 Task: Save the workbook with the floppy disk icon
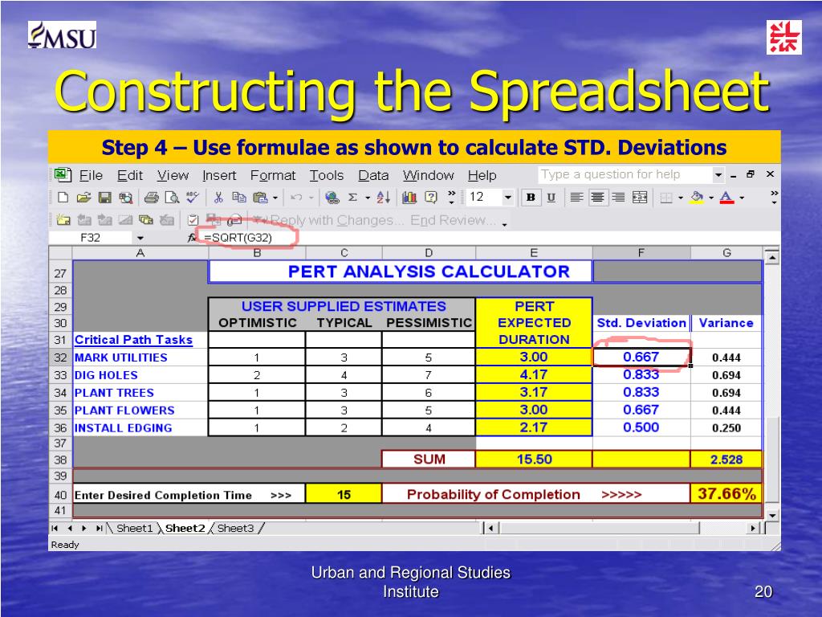pos(105,198)
